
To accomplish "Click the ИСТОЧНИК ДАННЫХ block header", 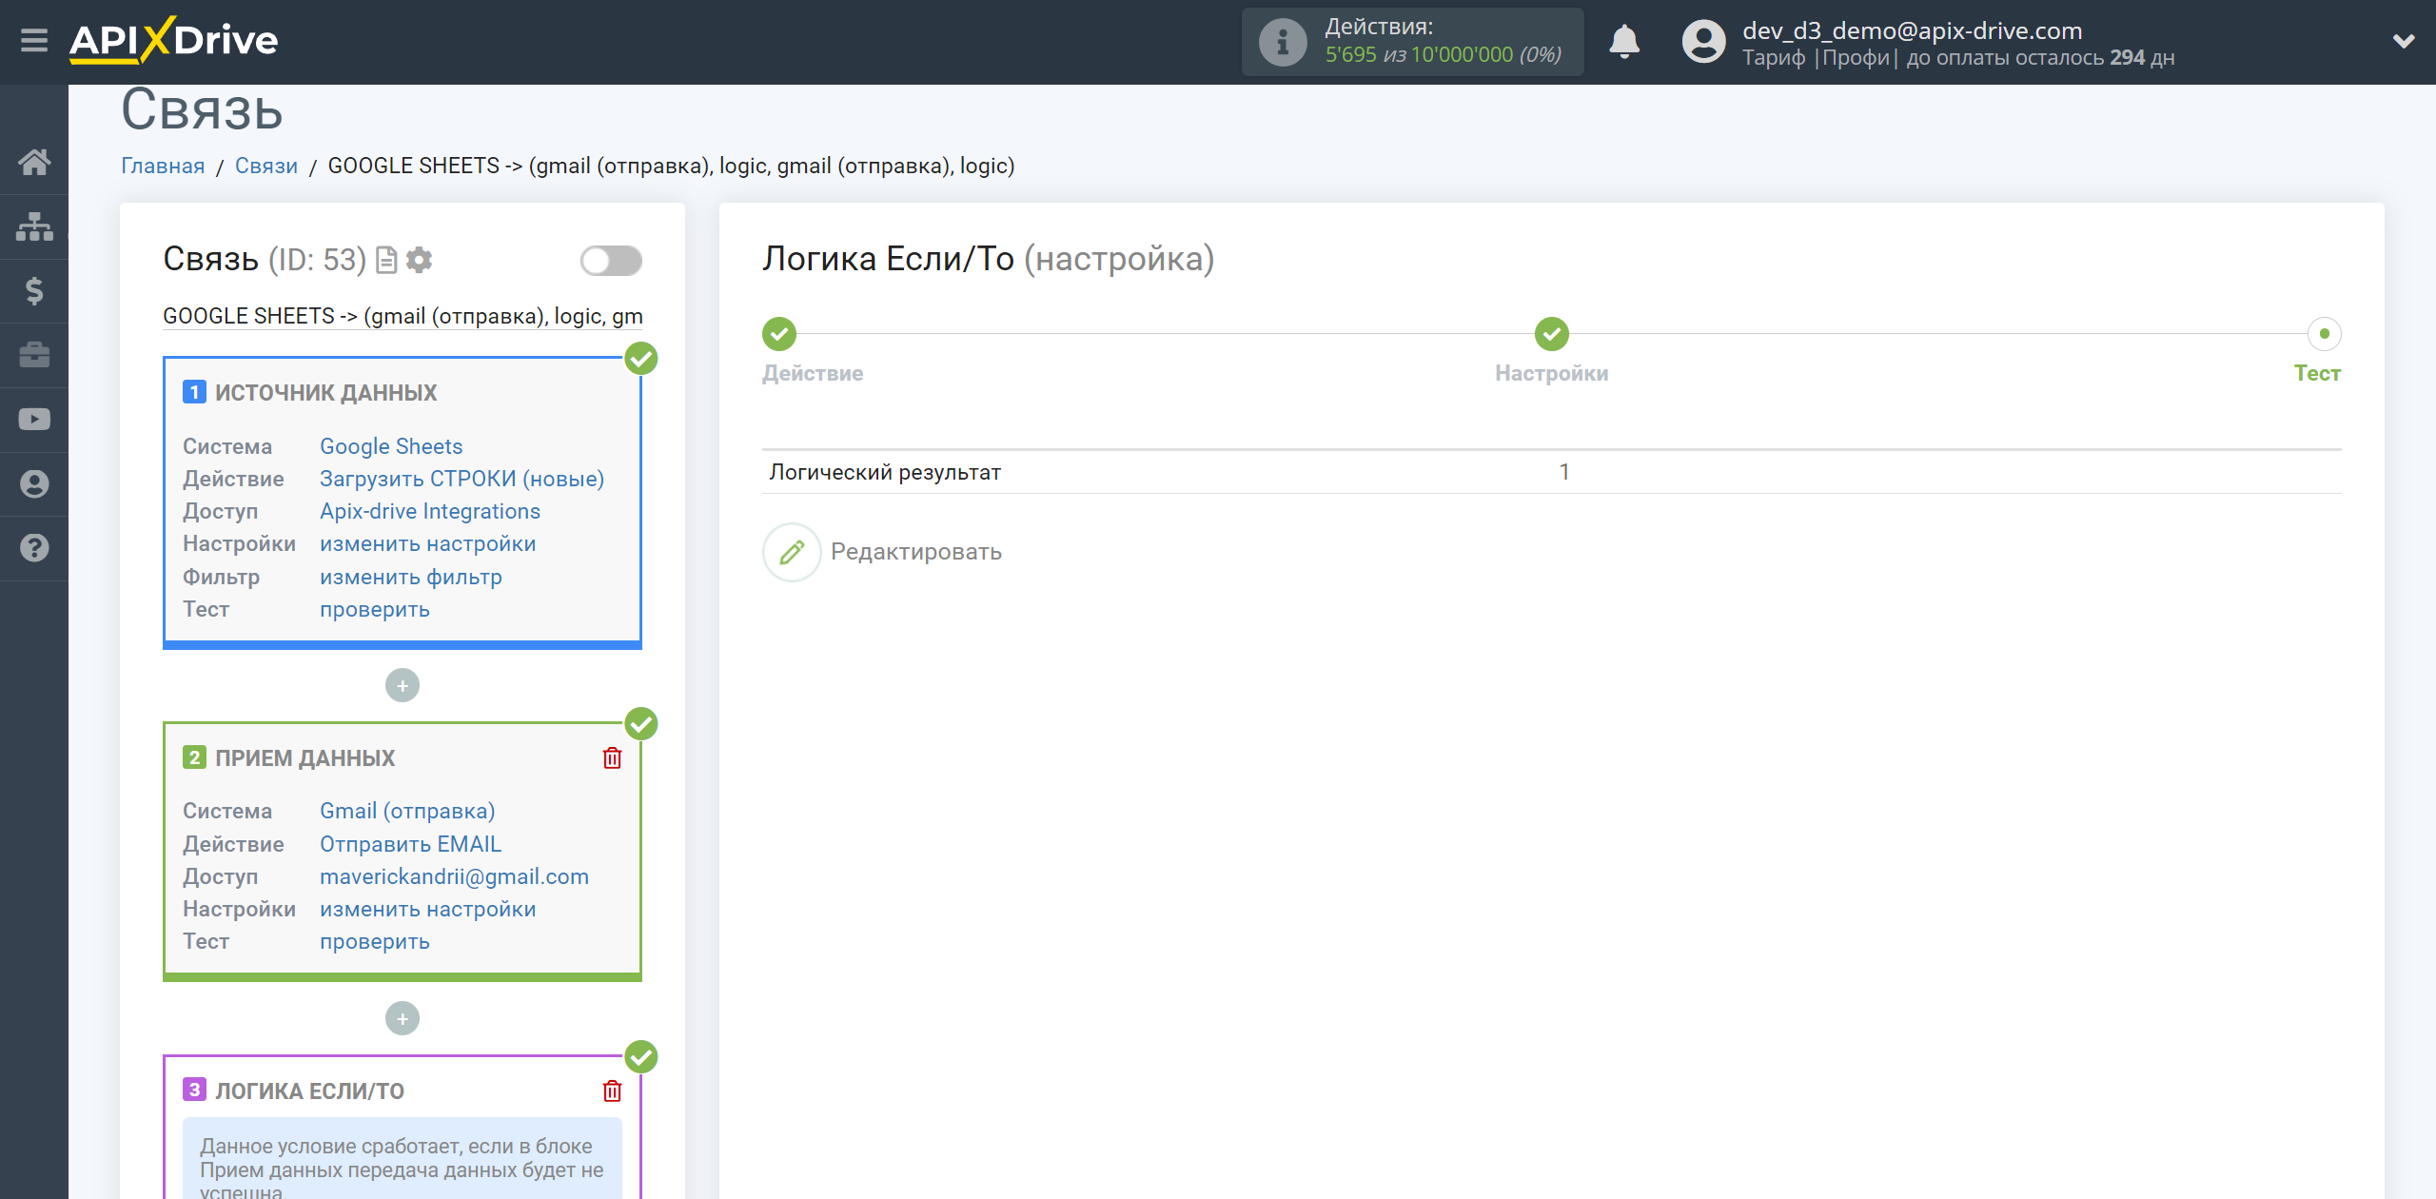I will (x=325, y=392).
